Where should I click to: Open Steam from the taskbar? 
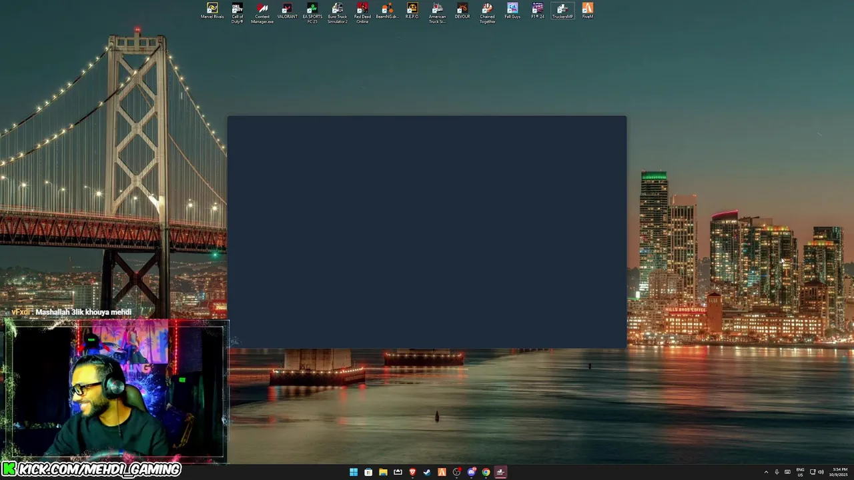(427, 472)
